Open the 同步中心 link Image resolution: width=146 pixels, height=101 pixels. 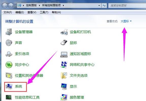[22, 65]
